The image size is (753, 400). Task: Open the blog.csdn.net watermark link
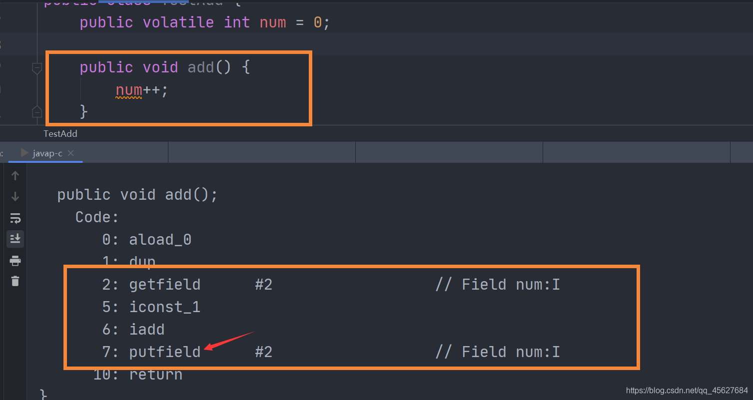coord(687,390)
